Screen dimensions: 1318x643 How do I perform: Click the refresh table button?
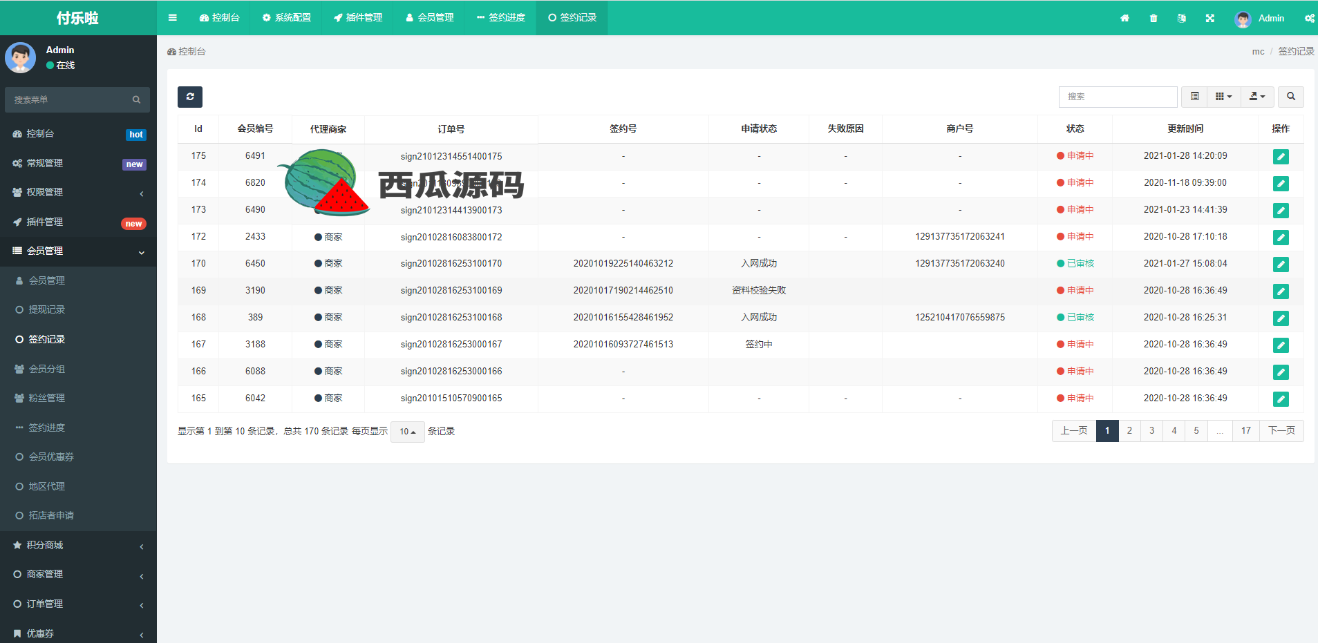click(190, 97)
